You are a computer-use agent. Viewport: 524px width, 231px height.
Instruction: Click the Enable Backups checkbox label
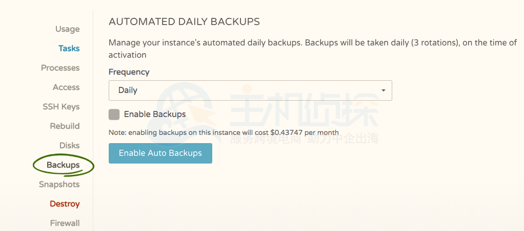pyautogui.click(x=155, y=114)
